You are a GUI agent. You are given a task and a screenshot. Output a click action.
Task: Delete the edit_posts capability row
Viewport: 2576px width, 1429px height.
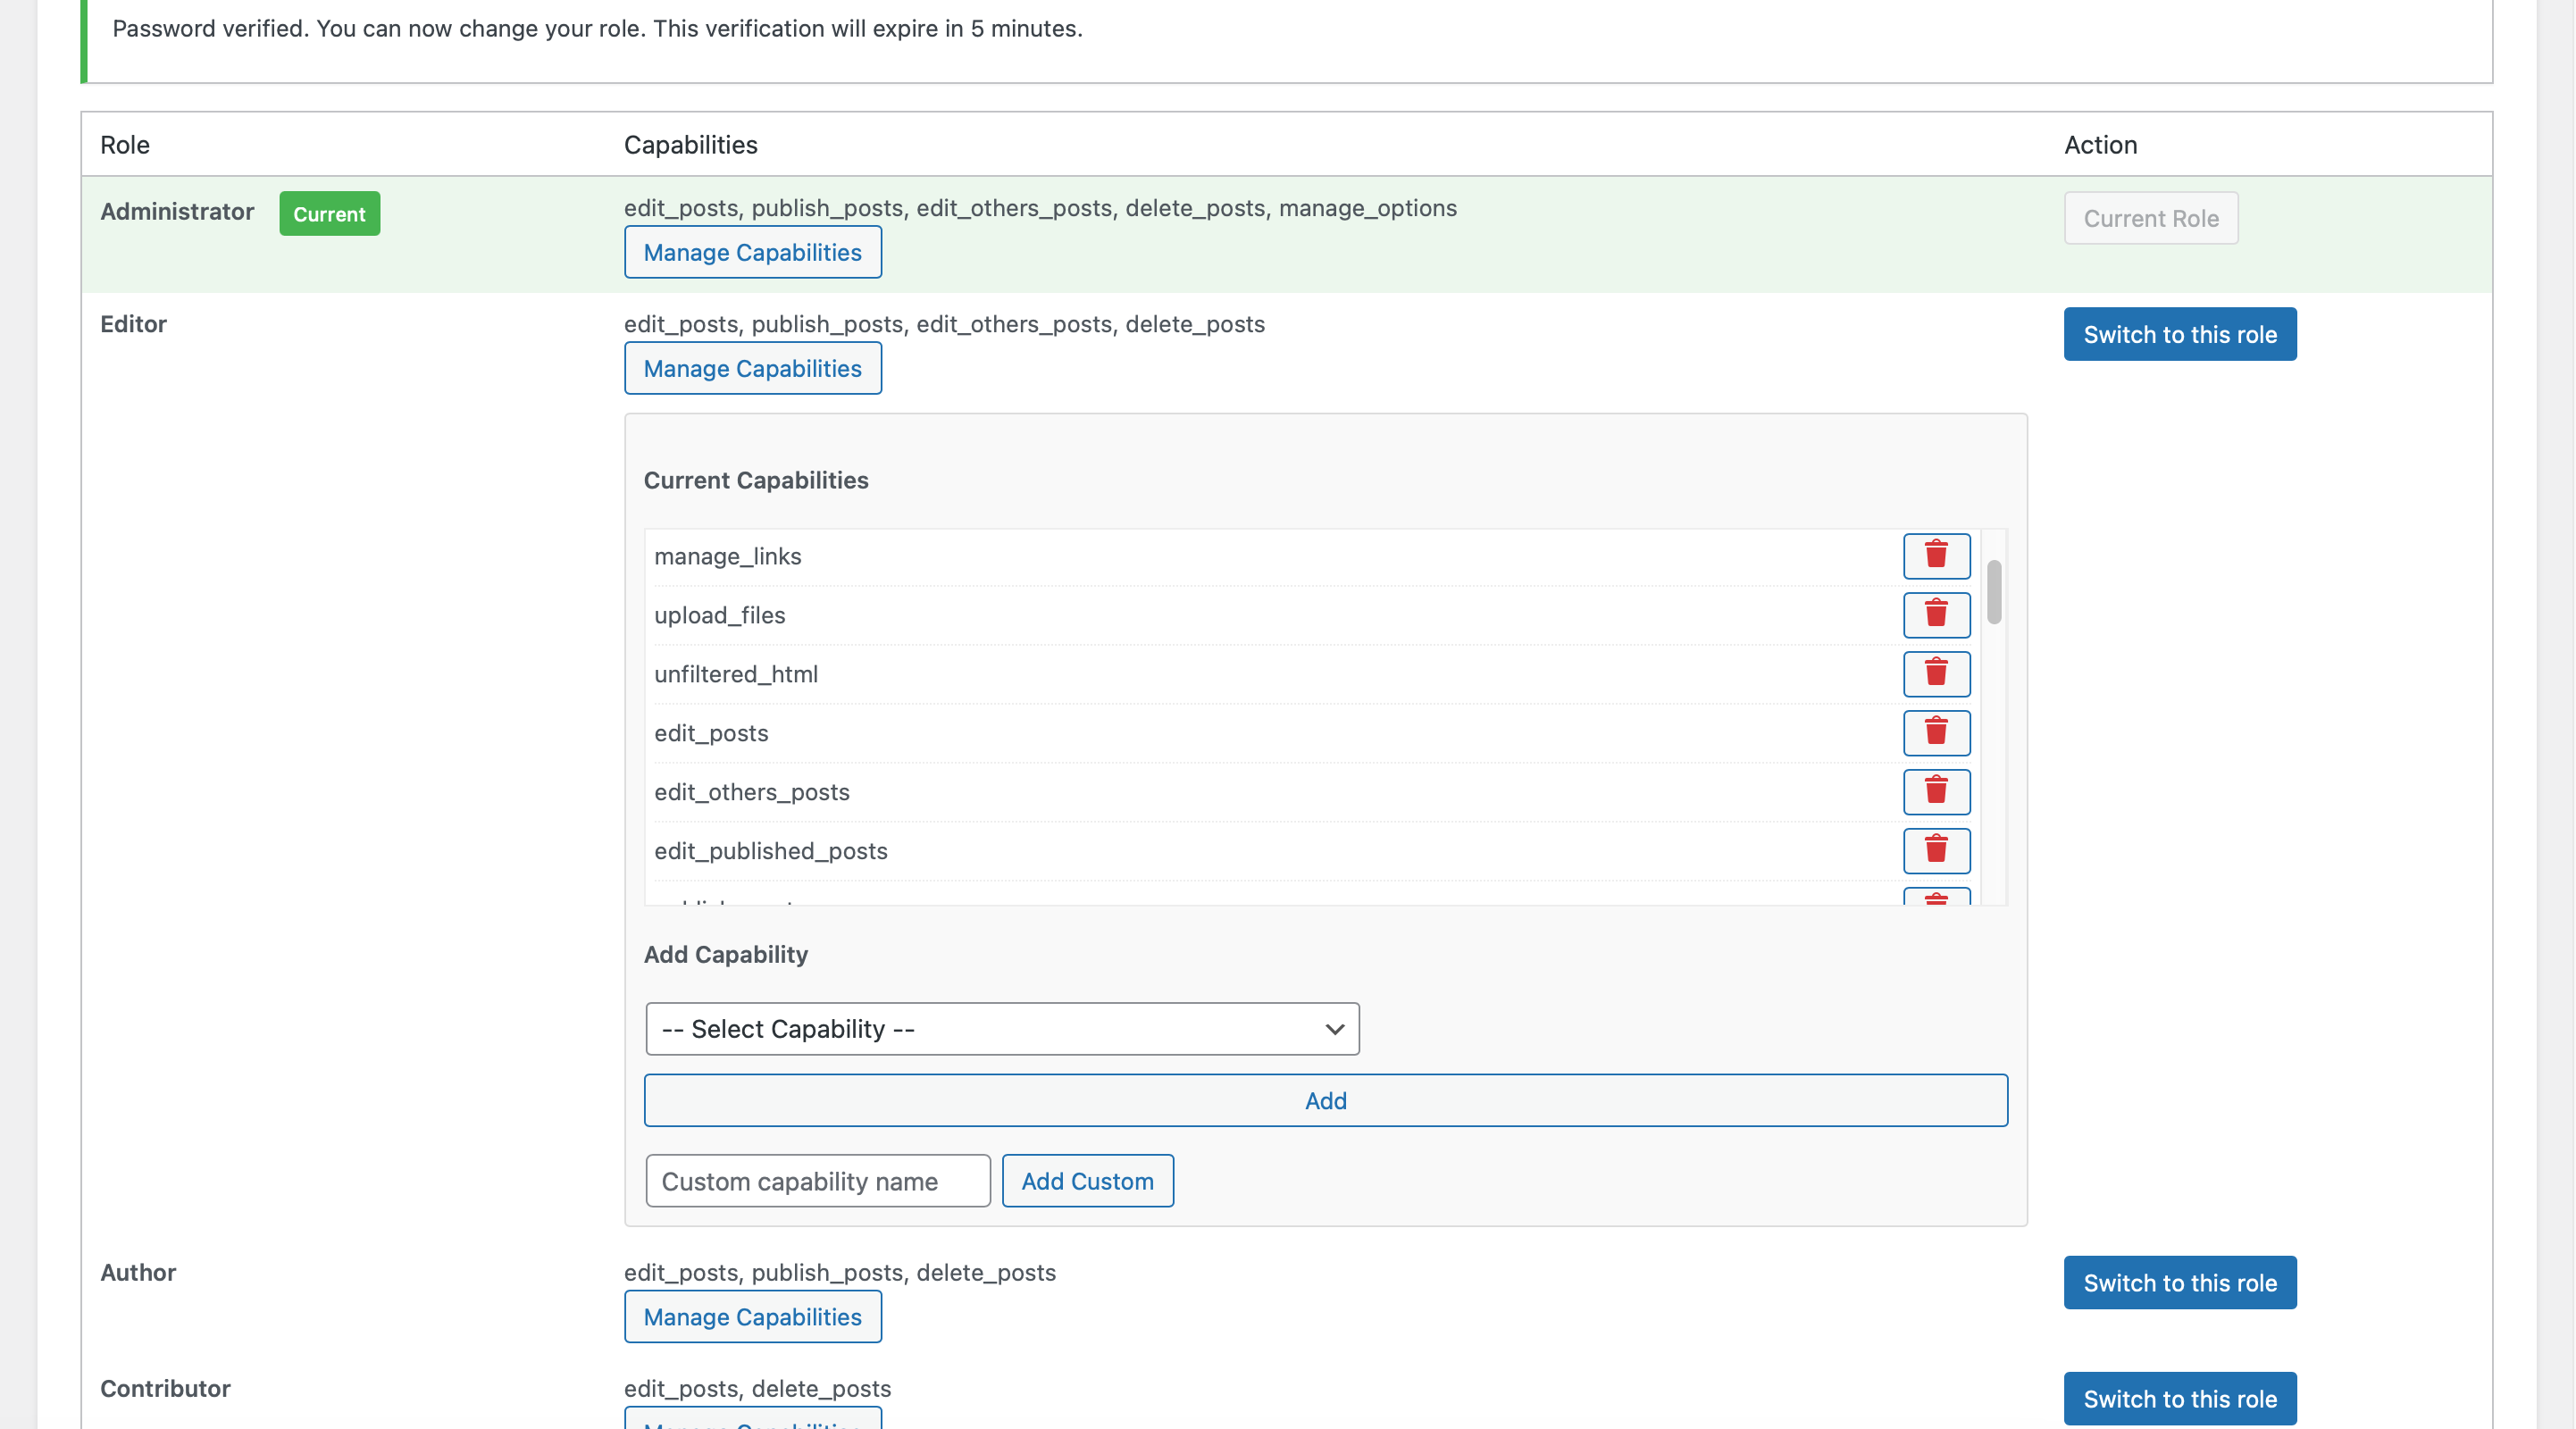[x=1936, y=733]
